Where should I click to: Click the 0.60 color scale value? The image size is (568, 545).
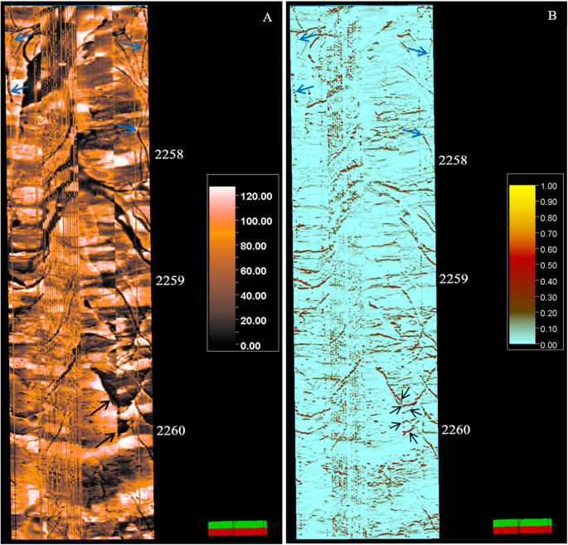point(548,250)
